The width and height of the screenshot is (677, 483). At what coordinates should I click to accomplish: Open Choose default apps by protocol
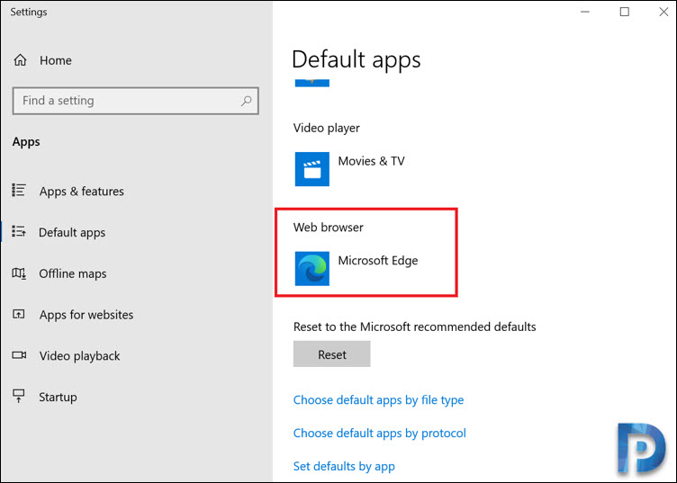click(380, 433)
